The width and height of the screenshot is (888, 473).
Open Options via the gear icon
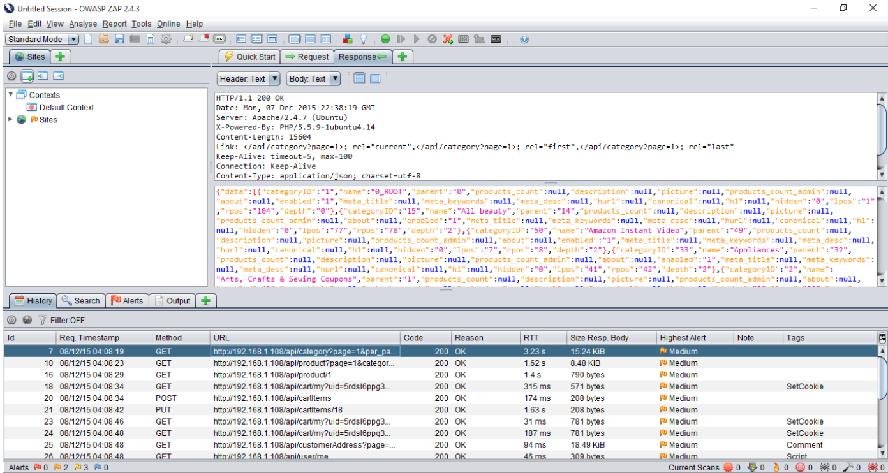[x=166, y=39]
